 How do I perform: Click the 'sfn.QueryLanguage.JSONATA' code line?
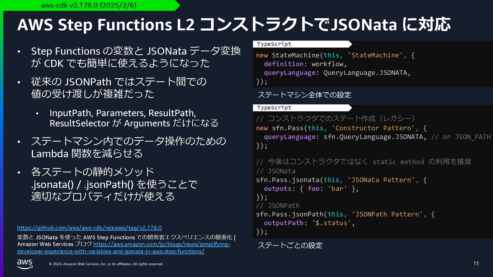[x=377, y=137]
